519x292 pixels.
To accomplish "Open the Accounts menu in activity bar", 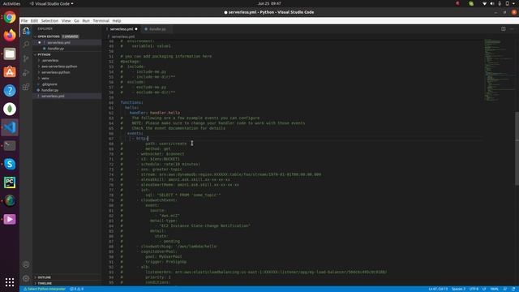I will pyautogui.click(x=26, y=264).
